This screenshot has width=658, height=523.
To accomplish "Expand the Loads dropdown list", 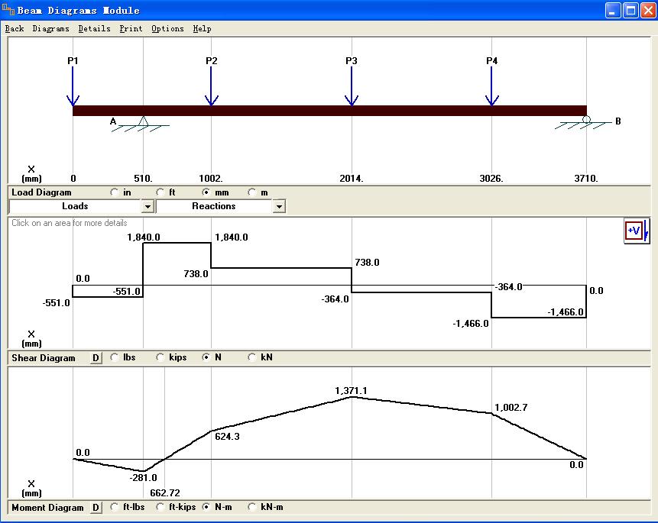I will (147, 206).
